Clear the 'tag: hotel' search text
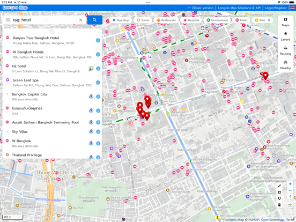 pyautogui.click(x=80, y=20)
